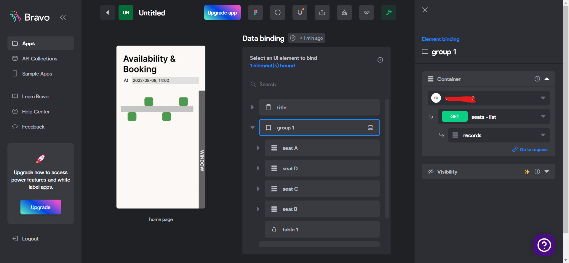The width and height of the screenshot is (569, 263).
Task: Click the publish rocket icon in toolbar
Action: pyautogui.click(x=344, y=12)
